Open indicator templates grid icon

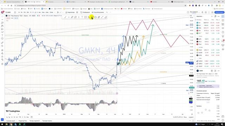pyautogui.click(x=77, y=12)
